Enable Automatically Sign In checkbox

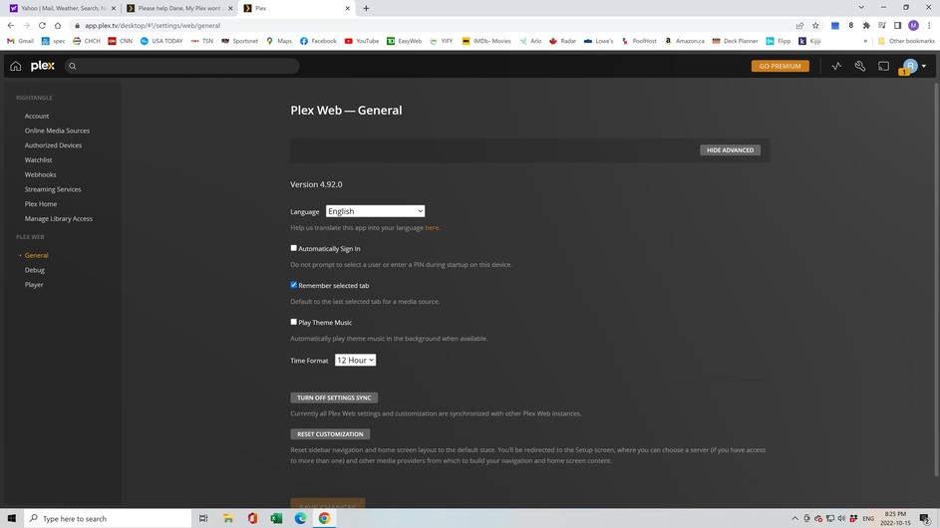[294, 248]
